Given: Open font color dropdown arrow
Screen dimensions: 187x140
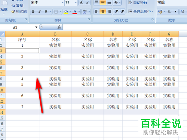Looking at the screenshot, I should 79,12.
